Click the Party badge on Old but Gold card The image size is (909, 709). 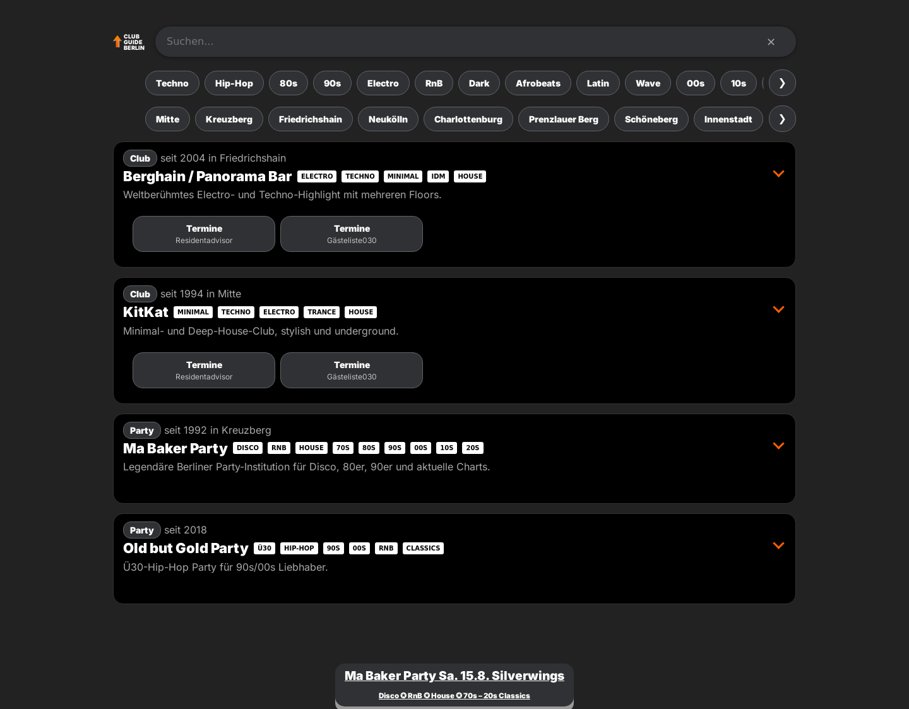click(x=142, y=530)
